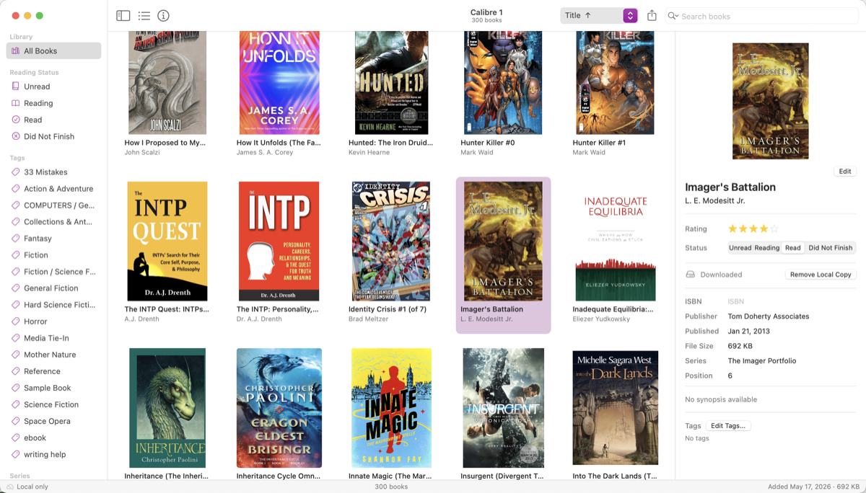Click the Read checkmark icon

click(x=16, y=120)
